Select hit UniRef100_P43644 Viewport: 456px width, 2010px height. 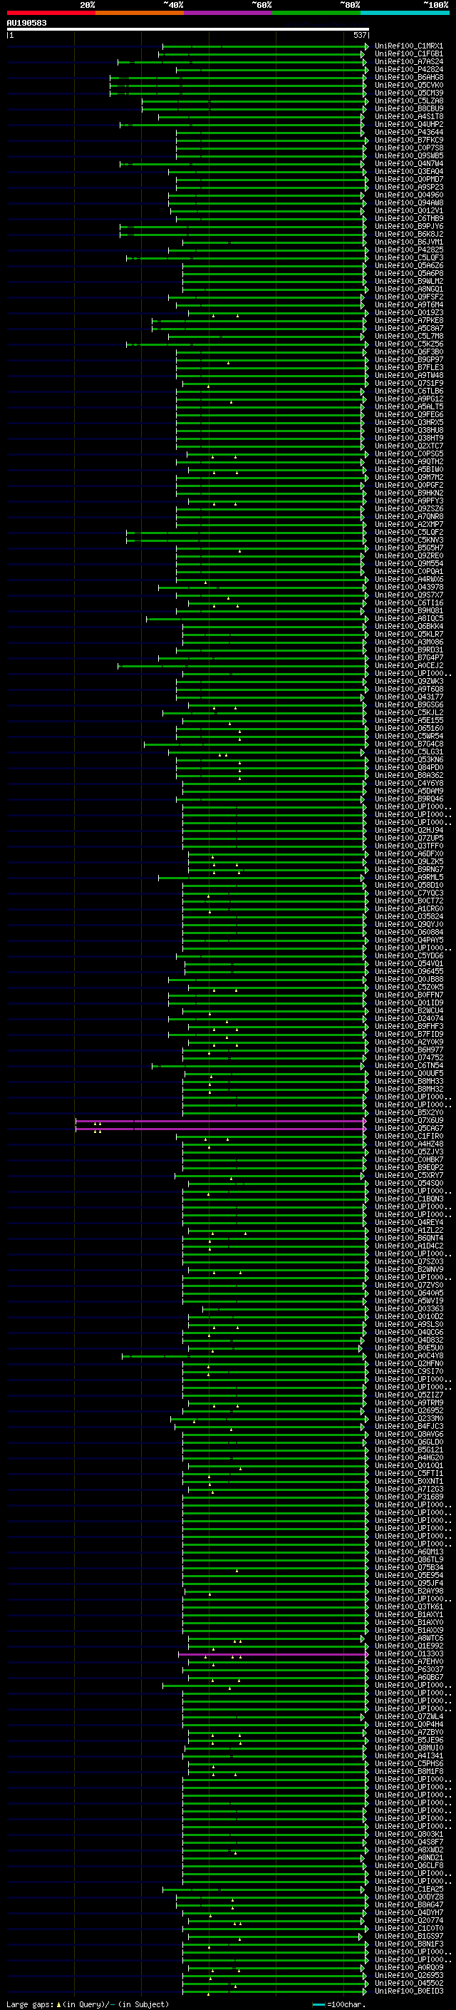click(408, 132)
